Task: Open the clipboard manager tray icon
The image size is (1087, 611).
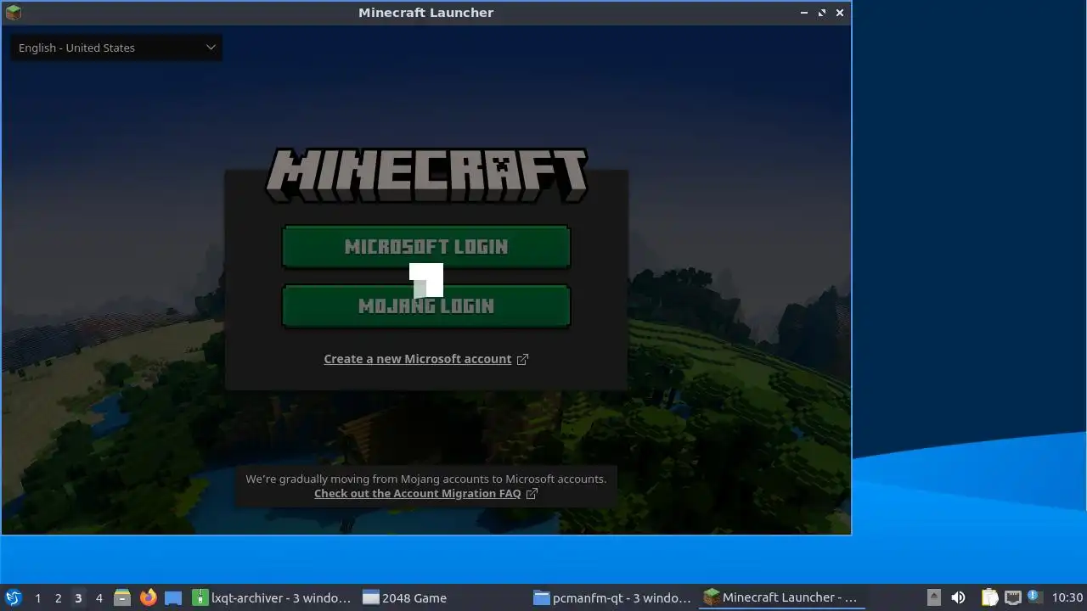Action: (x=989, y=597)
